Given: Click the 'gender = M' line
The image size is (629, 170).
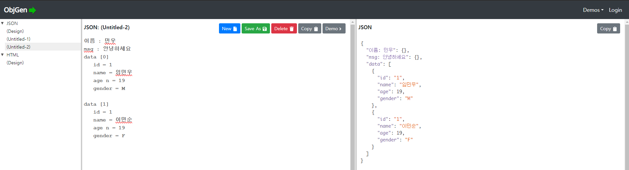Looking at the screenshot, I should tap(109, 88).
